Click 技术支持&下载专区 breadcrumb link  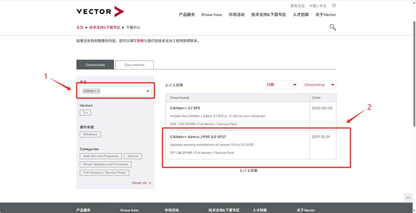(105, 28)
